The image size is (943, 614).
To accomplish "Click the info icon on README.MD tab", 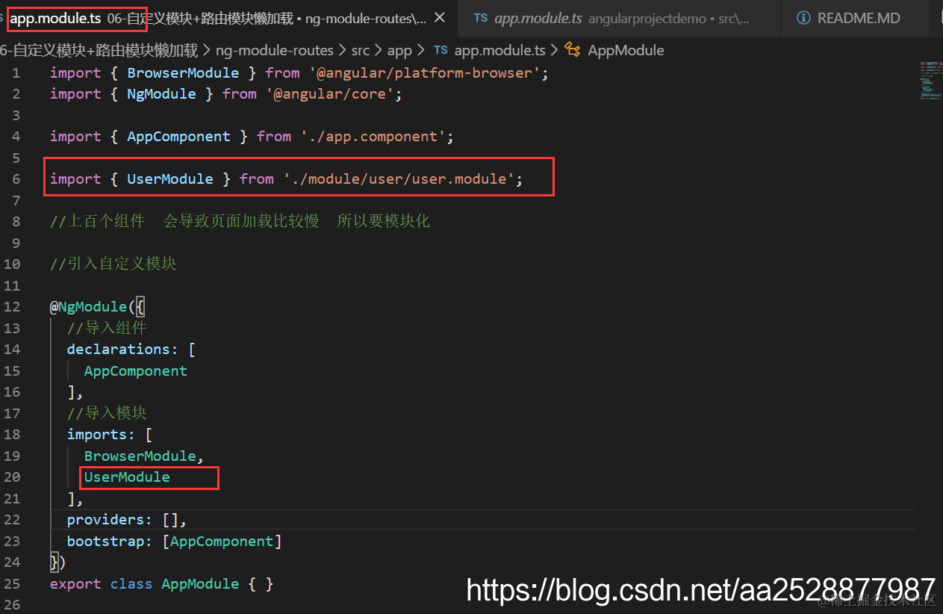I will click(803, 18).
